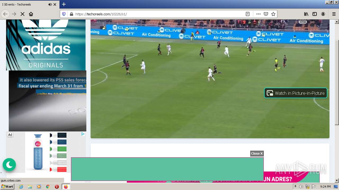339x190 pixels.
Task: Open page actions three-dot menu
Action: click(x=258, y=14)
